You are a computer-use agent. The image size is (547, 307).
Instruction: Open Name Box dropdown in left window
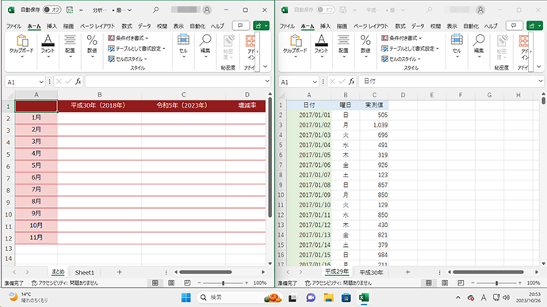pyautogui.click(x=41, y=81)
